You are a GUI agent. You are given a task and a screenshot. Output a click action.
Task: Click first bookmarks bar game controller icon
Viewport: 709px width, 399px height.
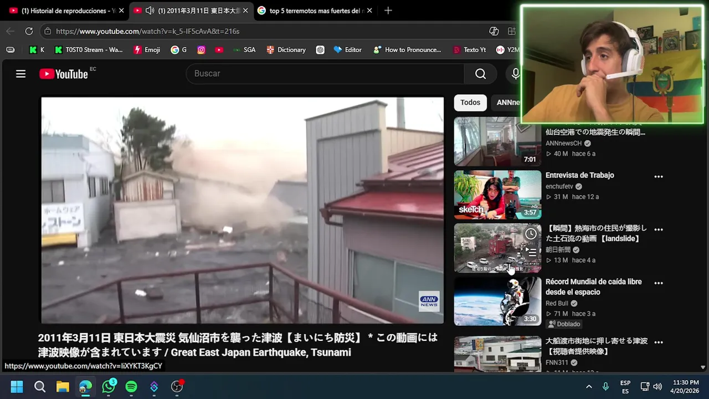[x=10, y=50]
